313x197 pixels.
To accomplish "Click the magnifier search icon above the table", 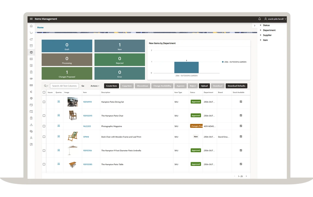I will 45,86.
